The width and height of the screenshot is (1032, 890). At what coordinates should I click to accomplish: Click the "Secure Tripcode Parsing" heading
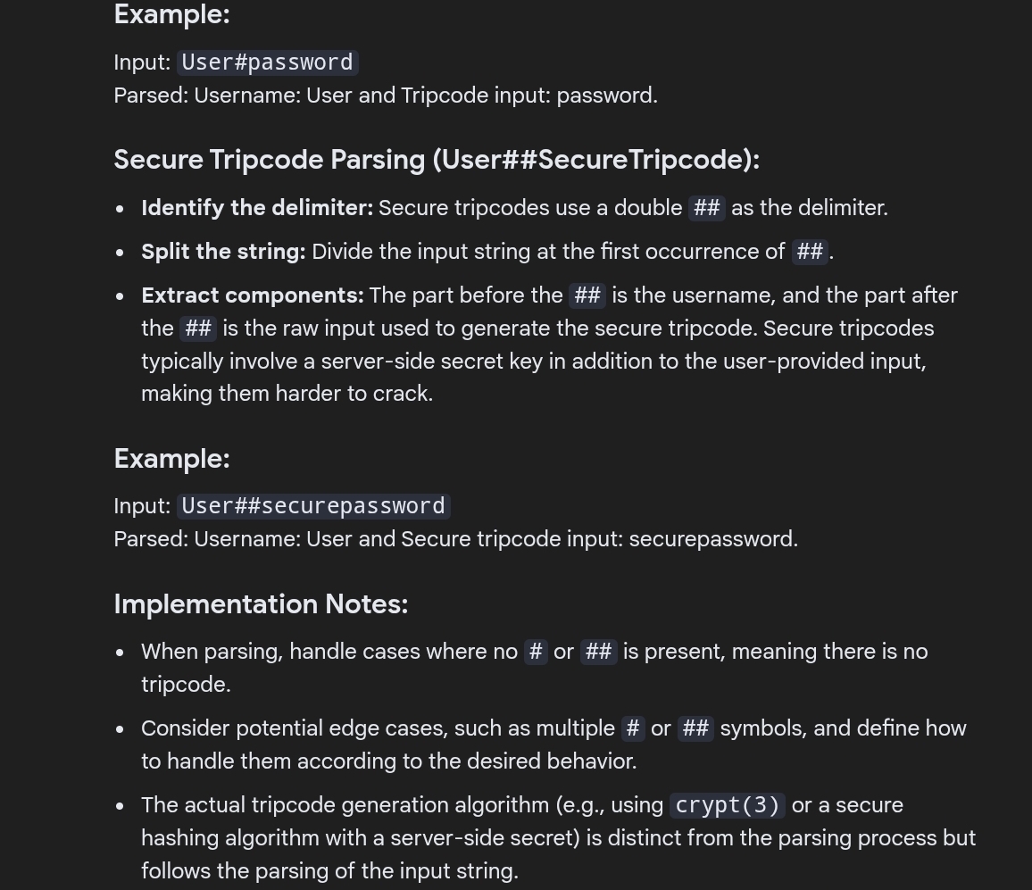[x=437, y=160]
